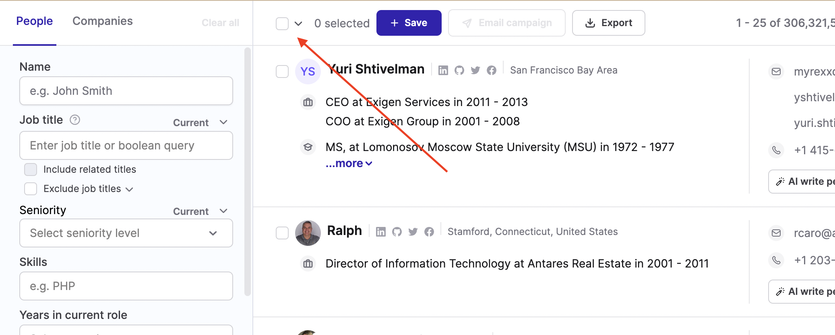Click the Job title help question-mark icon

pyautogui.click(x=75, y=120)
